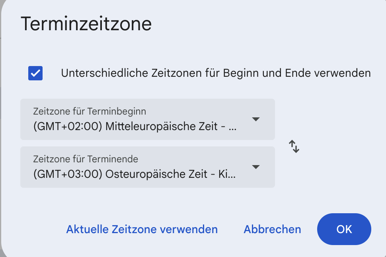Swap start and end time zones
This screenshot has width=386, height=257.
click(x=294, y=147)
